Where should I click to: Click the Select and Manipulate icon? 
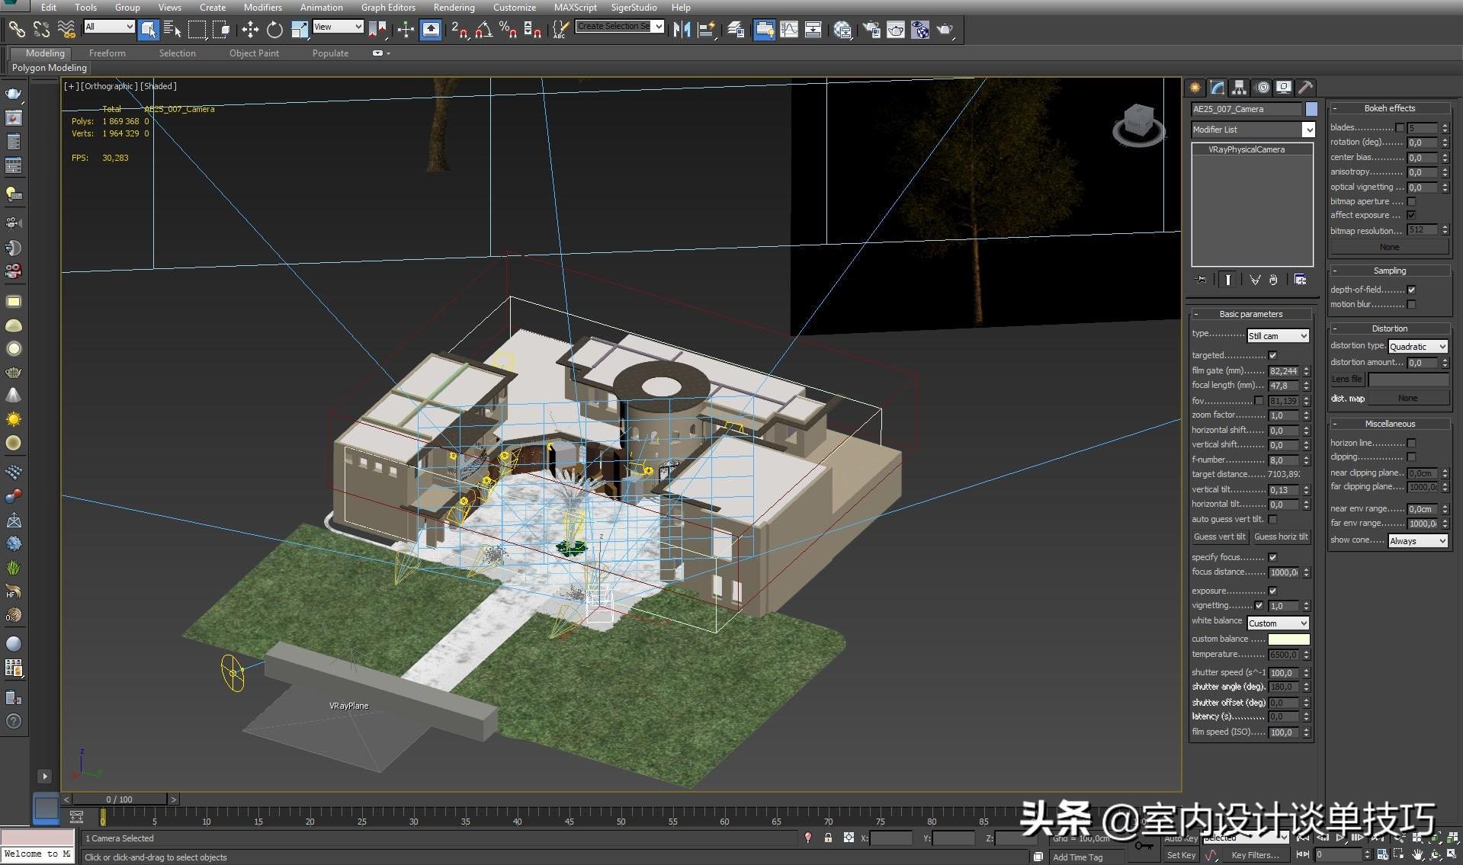(x=406, y=30)
